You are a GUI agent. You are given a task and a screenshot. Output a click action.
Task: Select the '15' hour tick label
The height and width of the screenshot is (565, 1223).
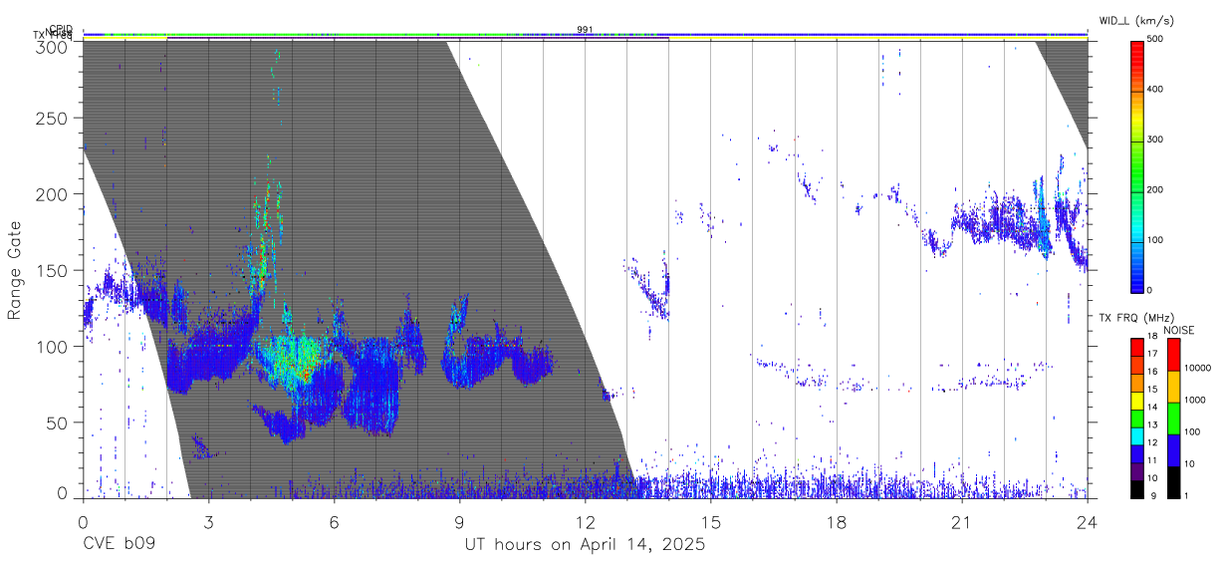click(x=710, y=523)
